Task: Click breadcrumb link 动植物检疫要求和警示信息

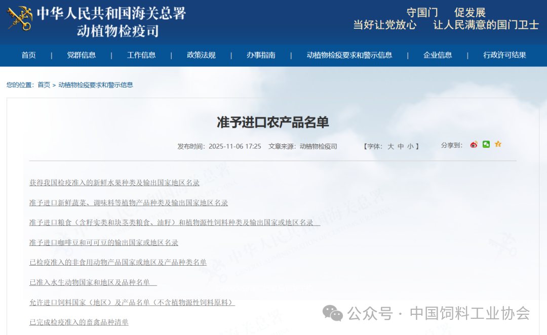Action: pos(96,85)
